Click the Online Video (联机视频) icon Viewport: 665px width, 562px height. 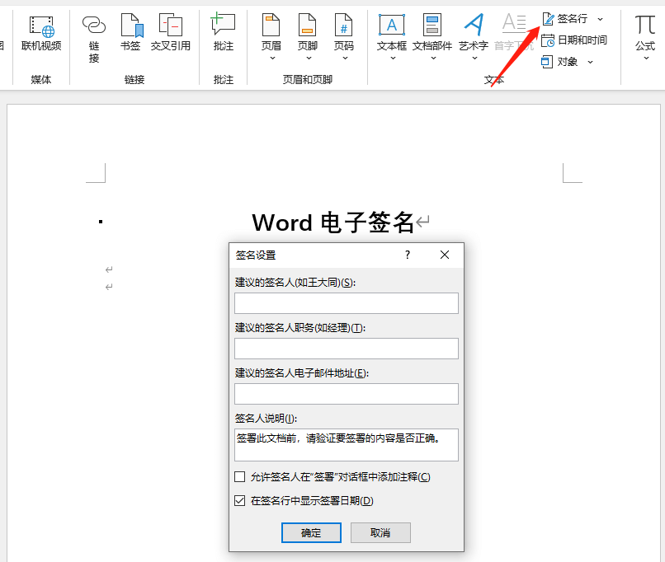pyautogui.click(x=41, y=26)
